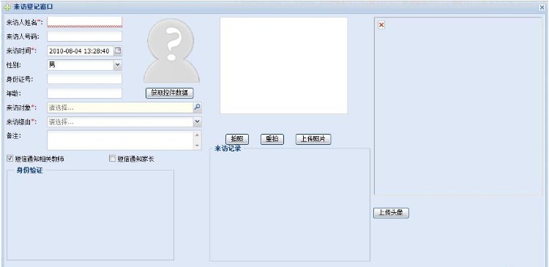Viewport: 549px width, 267px height.
Task: Toggle the 短信通知相关教师 checkbox
Action: click(10, 159)
